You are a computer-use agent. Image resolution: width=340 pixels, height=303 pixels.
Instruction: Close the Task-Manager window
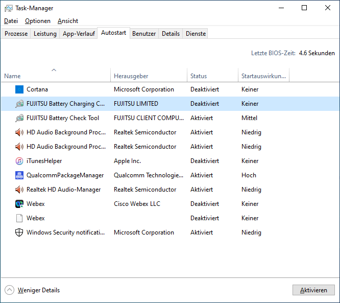pyautogui.click(x=328, y=8)
